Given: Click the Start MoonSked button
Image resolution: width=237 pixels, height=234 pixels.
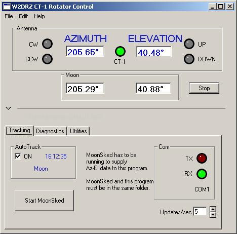Looking at the screenshot, I should 45,201.
